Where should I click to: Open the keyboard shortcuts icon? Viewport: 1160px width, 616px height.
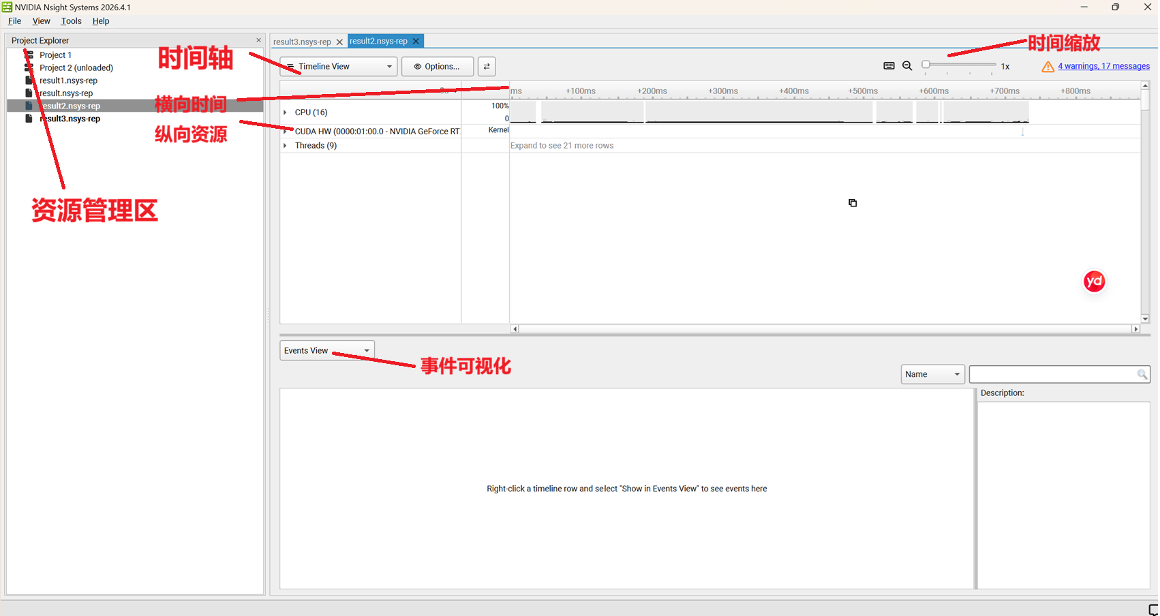[x=889, y=66]
